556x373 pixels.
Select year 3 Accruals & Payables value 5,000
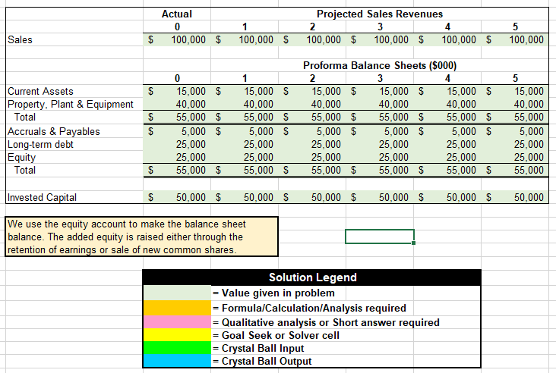396,131
